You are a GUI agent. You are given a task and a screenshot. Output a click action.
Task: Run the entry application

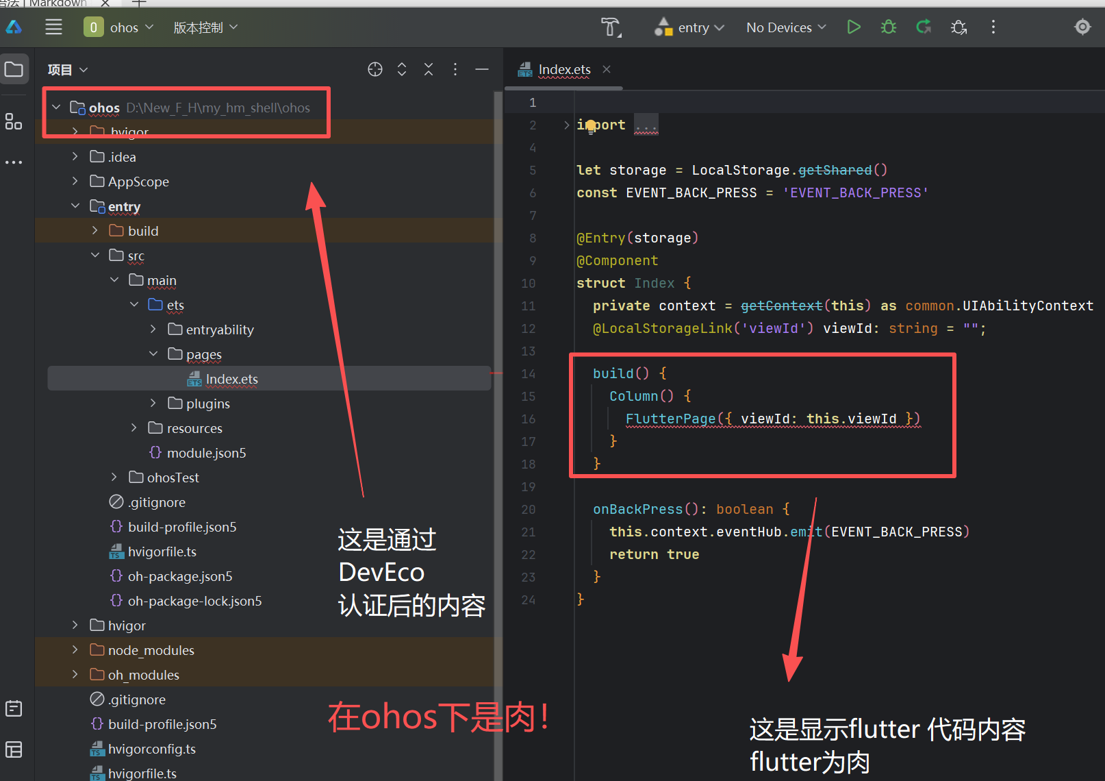[x=854, y=27]
